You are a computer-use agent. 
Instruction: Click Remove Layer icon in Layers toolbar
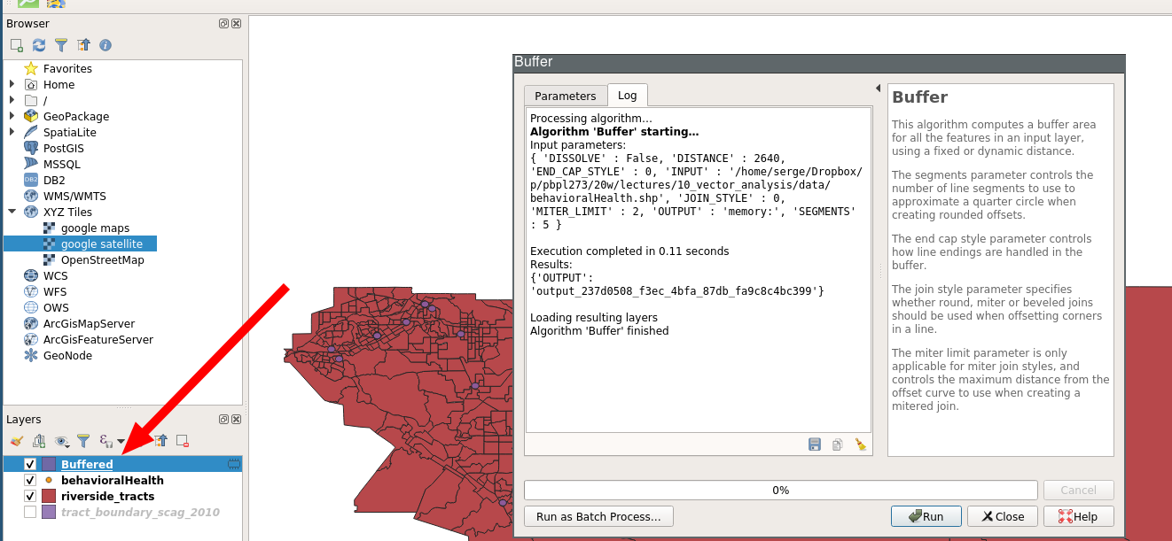(183, 440)
